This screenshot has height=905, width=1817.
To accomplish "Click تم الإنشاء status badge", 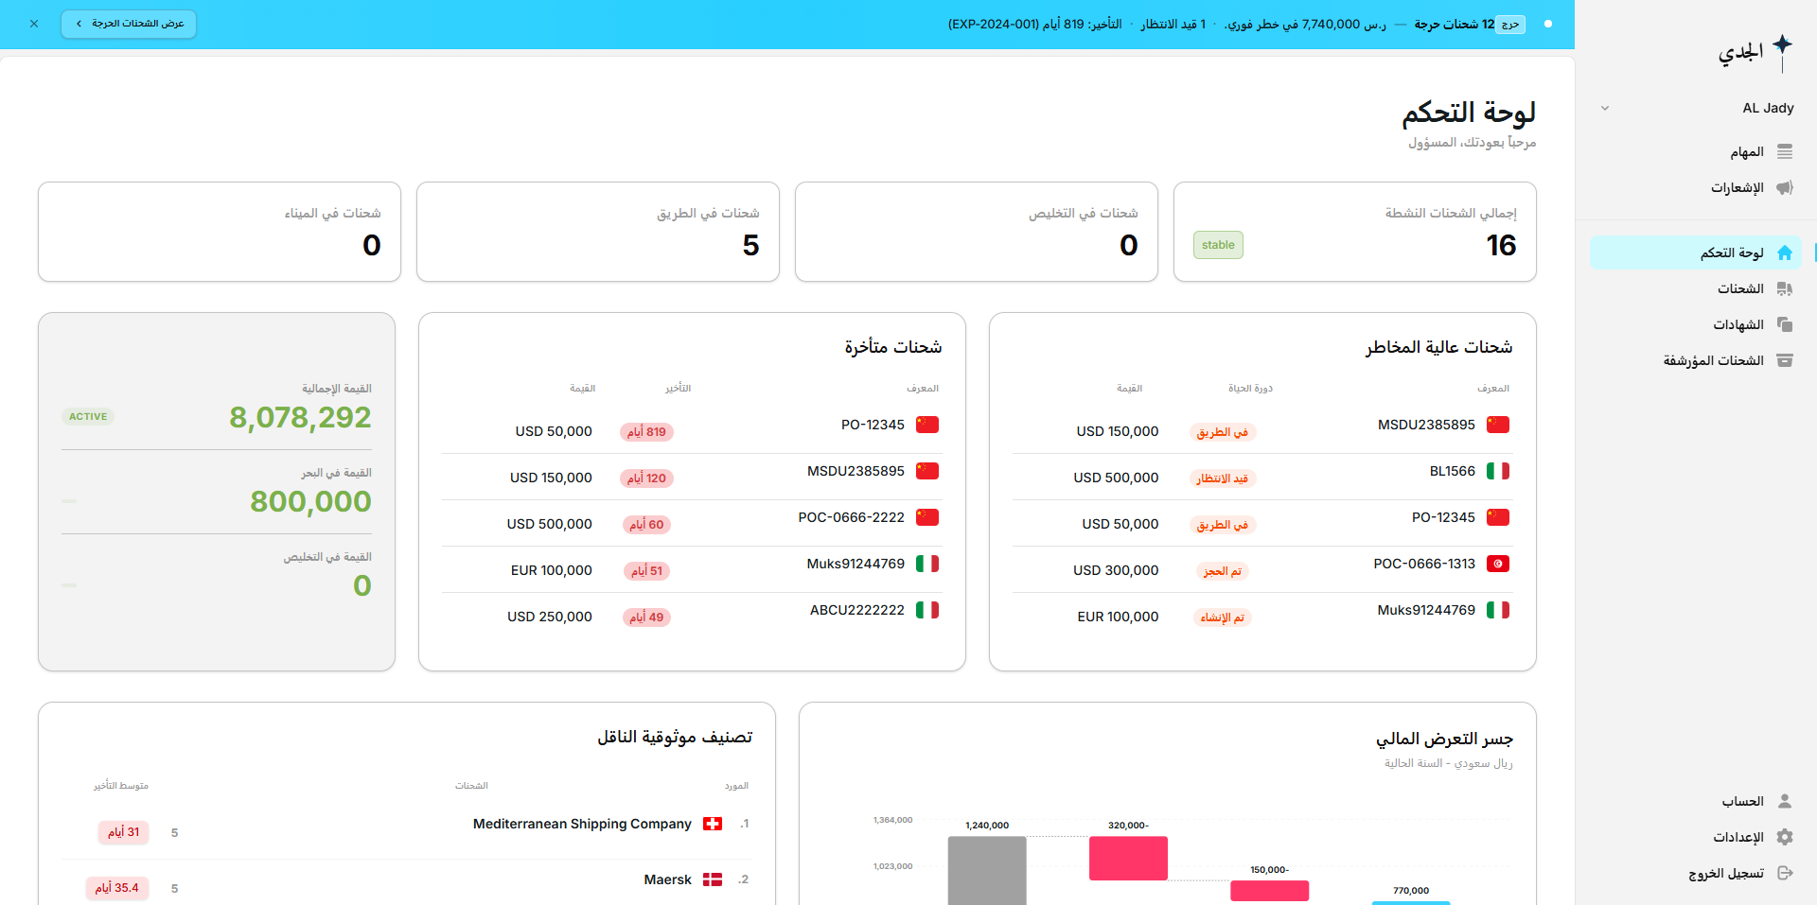I will coord(1222,618).
